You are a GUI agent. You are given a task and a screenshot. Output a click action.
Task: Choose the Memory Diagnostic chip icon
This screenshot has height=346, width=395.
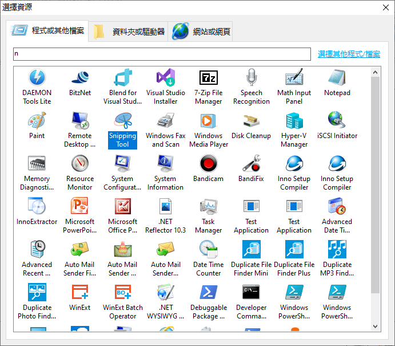coord(37,163)
